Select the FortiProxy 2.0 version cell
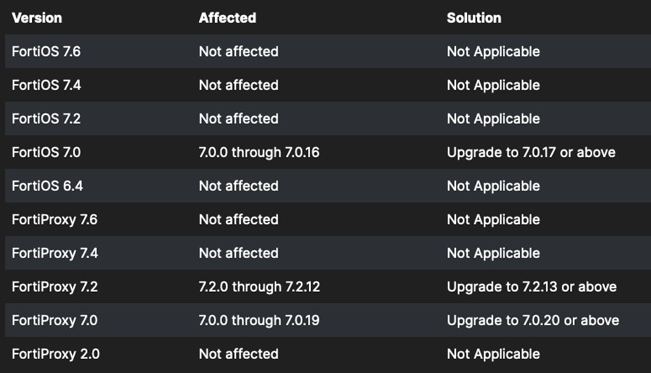Viewport: 651px width, 373px height. [55, 354]
